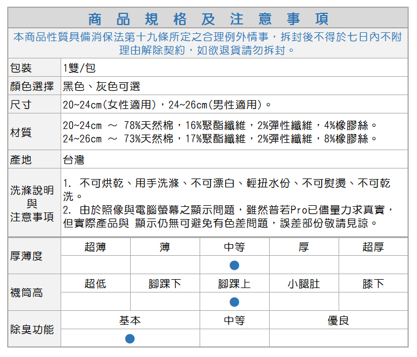Select the 超低 sock height option
The width and height of the screenshot is (417, 357).
coord(96,284)
